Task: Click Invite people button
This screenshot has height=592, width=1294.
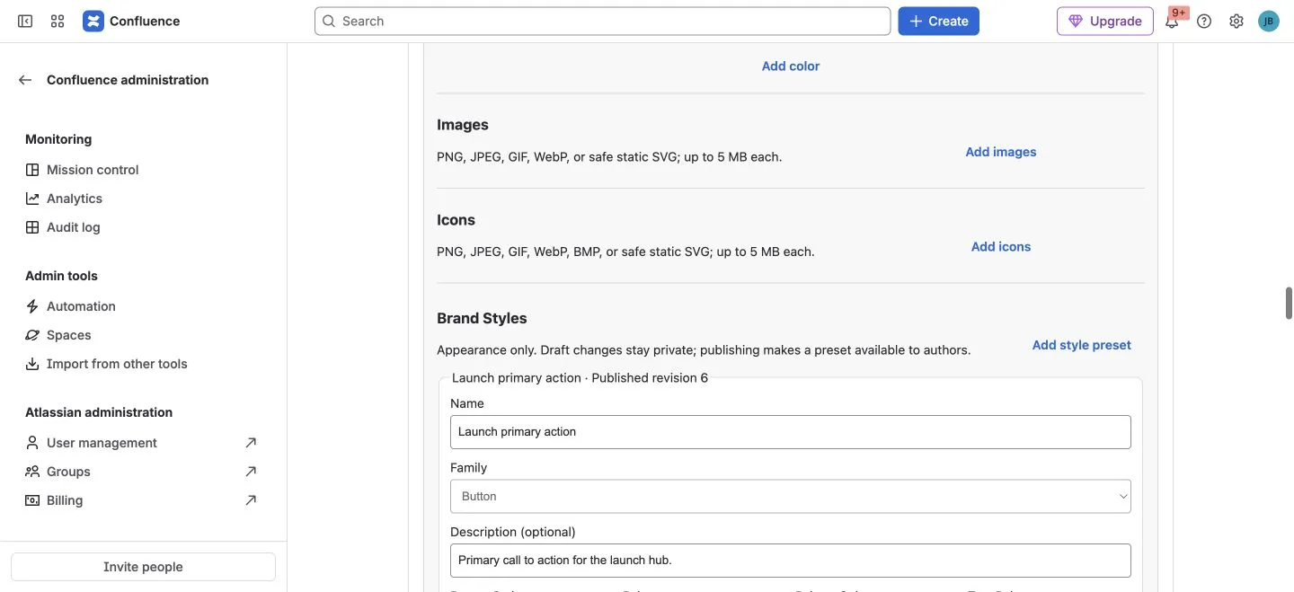Action: pos(143,567)
